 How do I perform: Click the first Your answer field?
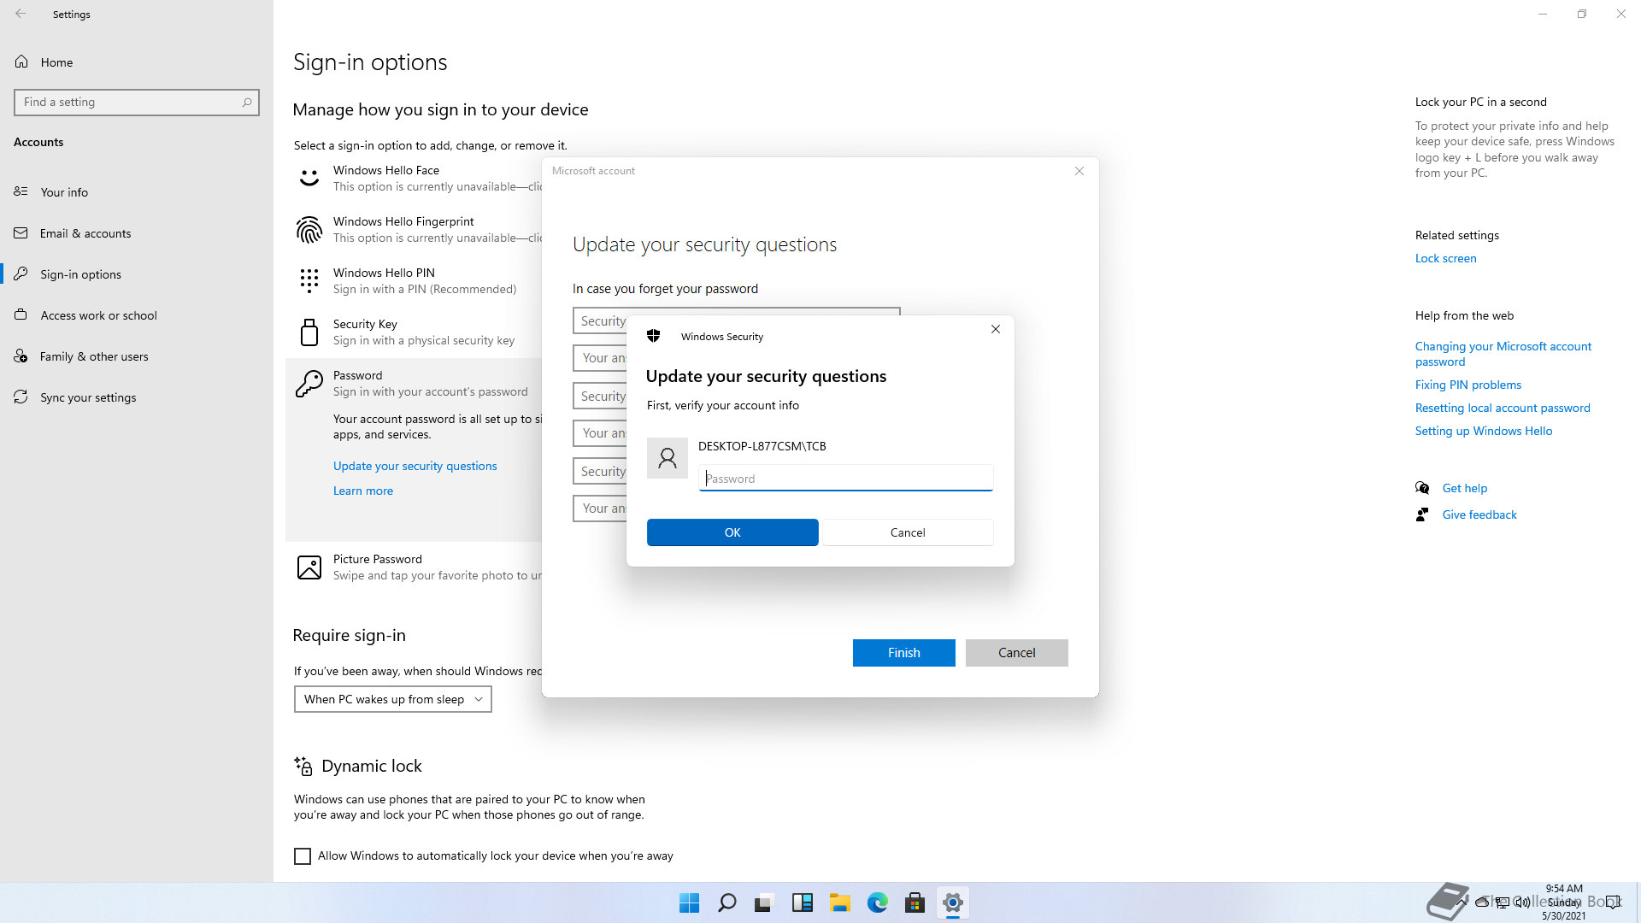pos(600,358)
